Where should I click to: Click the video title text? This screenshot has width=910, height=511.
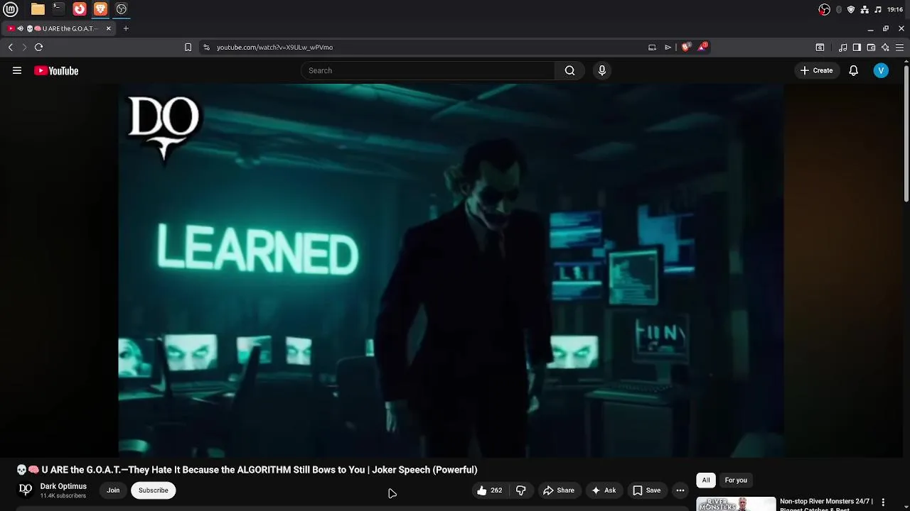(247, 470)
